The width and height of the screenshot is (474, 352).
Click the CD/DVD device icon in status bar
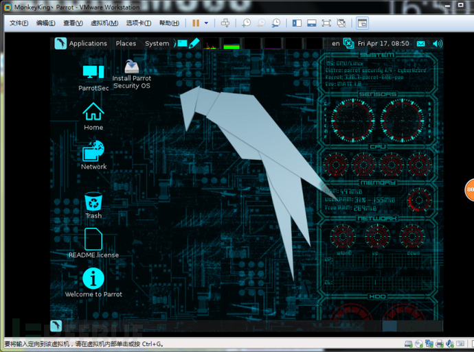point(419,344)
